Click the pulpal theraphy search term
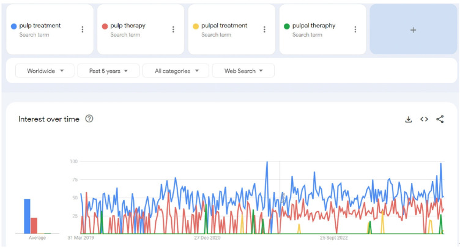 pyautogui.click(x=313, y=26)
